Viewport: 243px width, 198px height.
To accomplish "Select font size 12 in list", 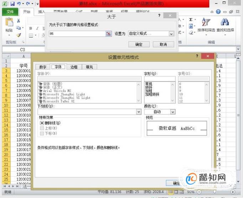I will click(181, 101).
